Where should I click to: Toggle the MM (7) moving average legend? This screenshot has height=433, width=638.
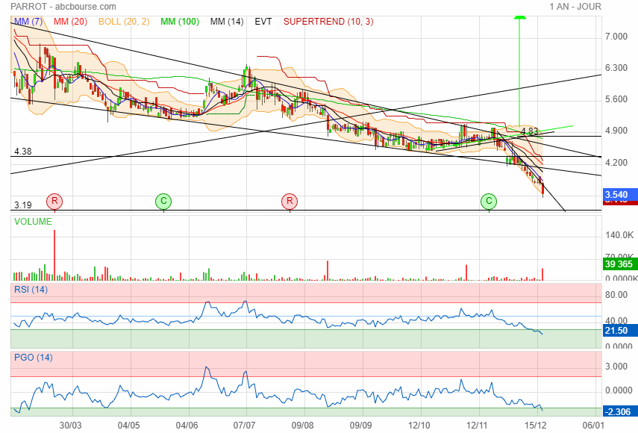click(x=28, y=22)
